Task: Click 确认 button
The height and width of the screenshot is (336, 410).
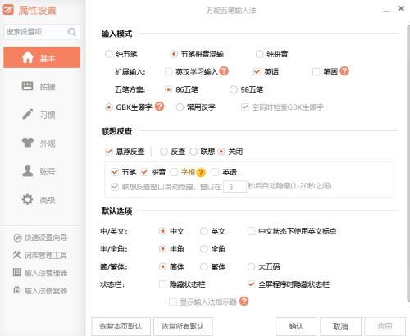Action: tap(296, 326)
